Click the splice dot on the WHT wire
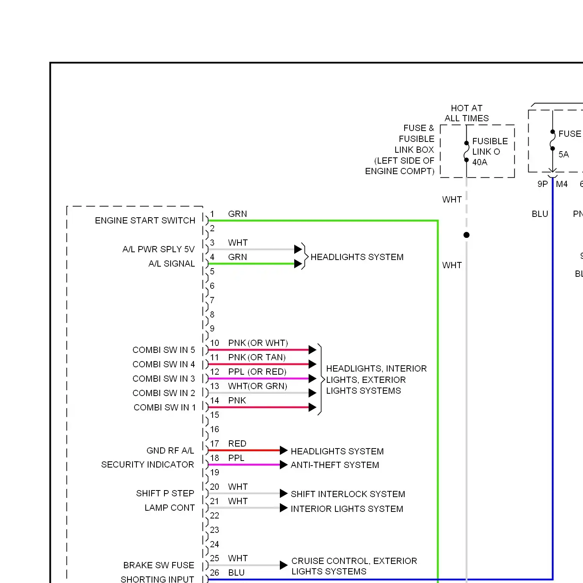Viewport: 583px width, 583px height. tap(467, 235)
